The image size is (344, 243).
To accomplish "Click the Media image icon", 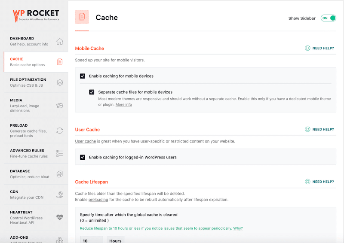I will click(60, 105).
